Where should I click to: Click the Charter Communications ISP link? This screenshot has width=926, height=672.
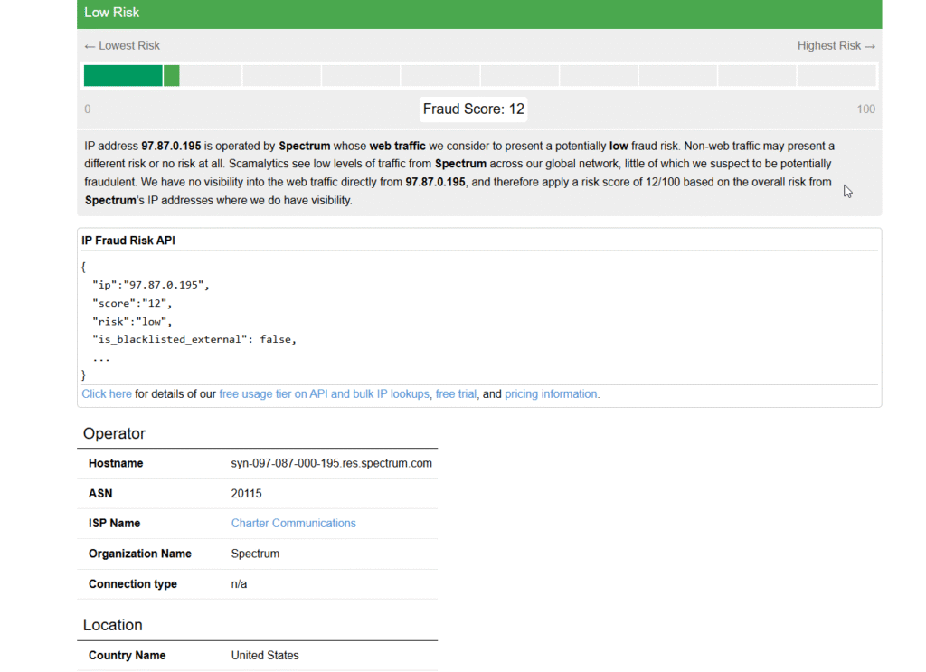tap(293, 524)
